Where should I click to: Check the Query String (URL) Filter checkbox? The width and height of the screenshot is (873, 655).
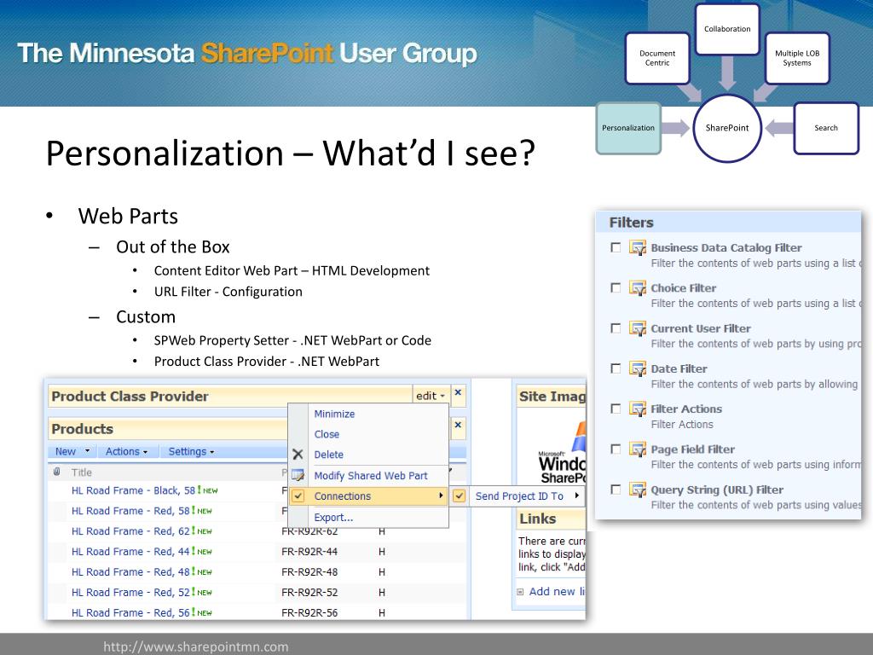(x=616, y=490)
